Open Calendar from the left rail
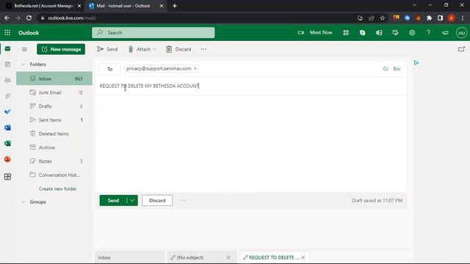The image size is (470, 264). click(x=7, y=65)
